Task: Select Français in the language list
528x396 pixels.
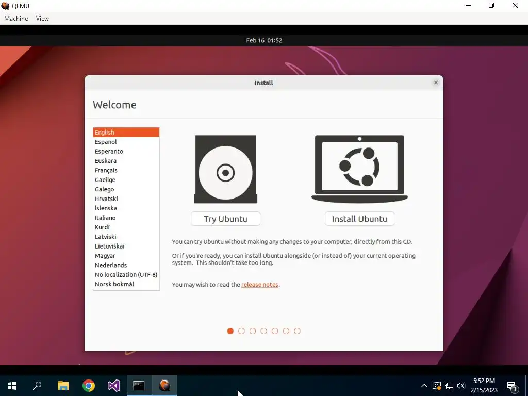Action: click(x=126, y=170)
